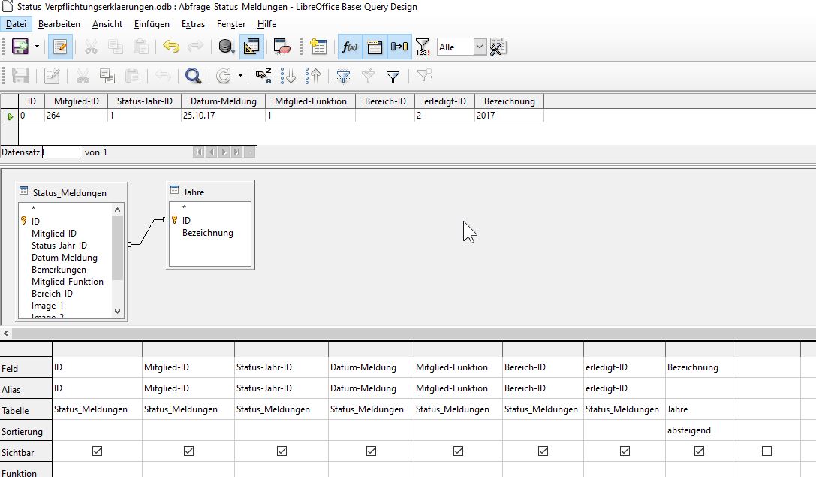Open the Limit dropdown showing Alle
This screenshot has height=477, width=816.
tap(480, 47)
